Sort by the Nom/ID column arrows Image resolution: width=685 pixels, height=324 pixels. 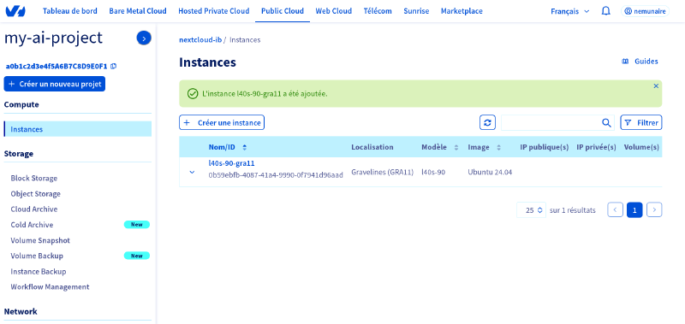[x=245, y=147]
